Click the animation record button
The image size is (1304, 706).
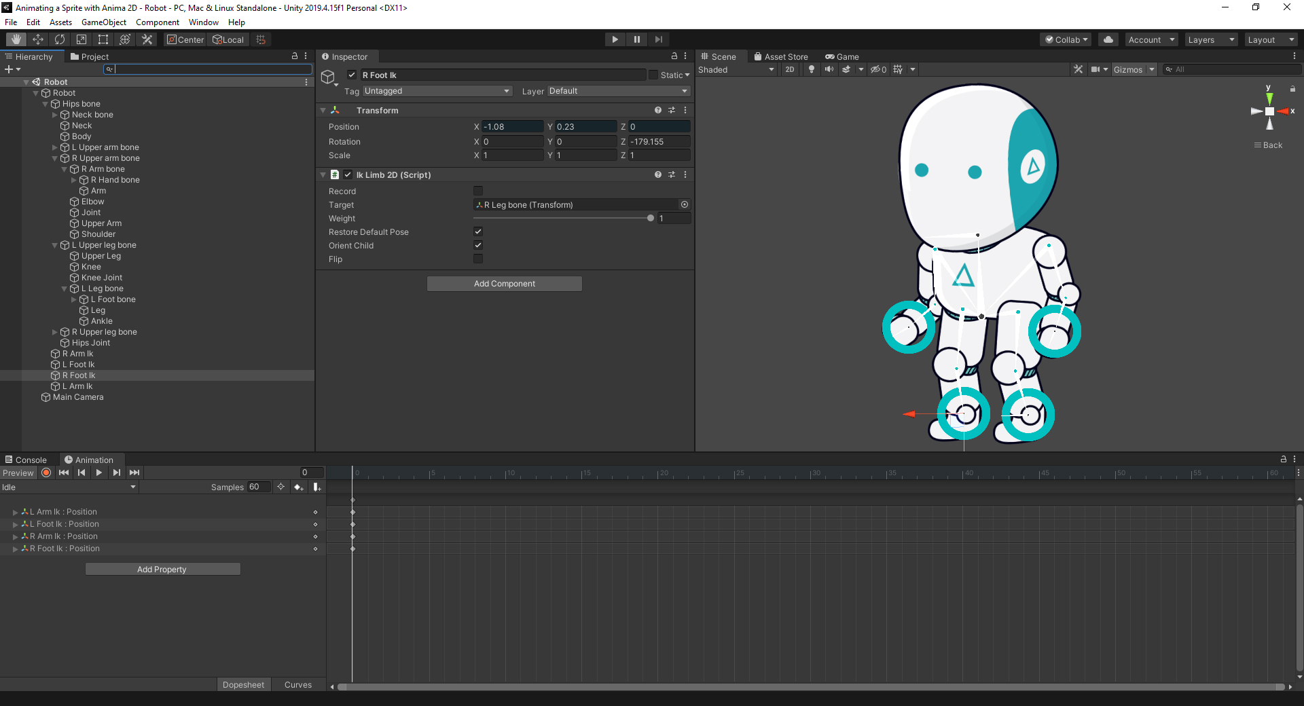pyautogui.click(x=46, y=472)
